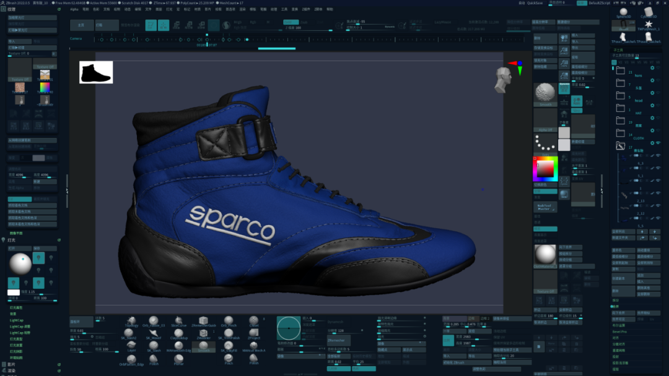Select the Layer brush
The image size is (669, 376).
(131, 346)
